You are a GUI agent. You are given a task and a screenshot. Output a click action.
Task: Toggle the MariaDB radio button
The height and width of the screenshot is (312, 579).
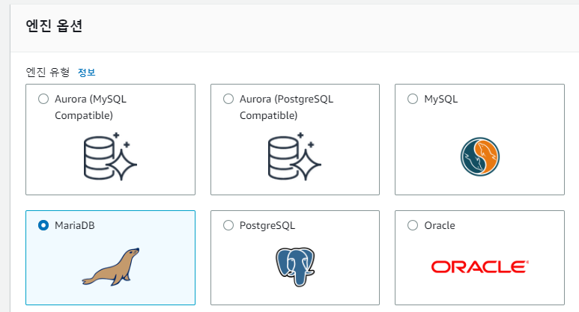click(43, 225)
